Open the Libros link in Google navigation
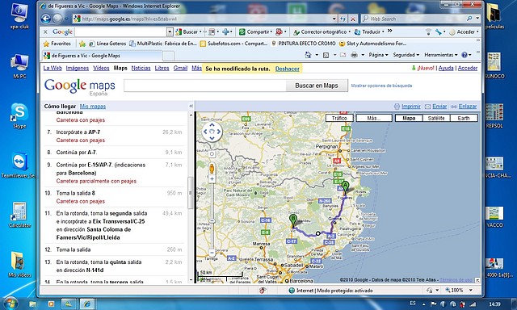This screenshot has height=310, width=517. (162, 68)
